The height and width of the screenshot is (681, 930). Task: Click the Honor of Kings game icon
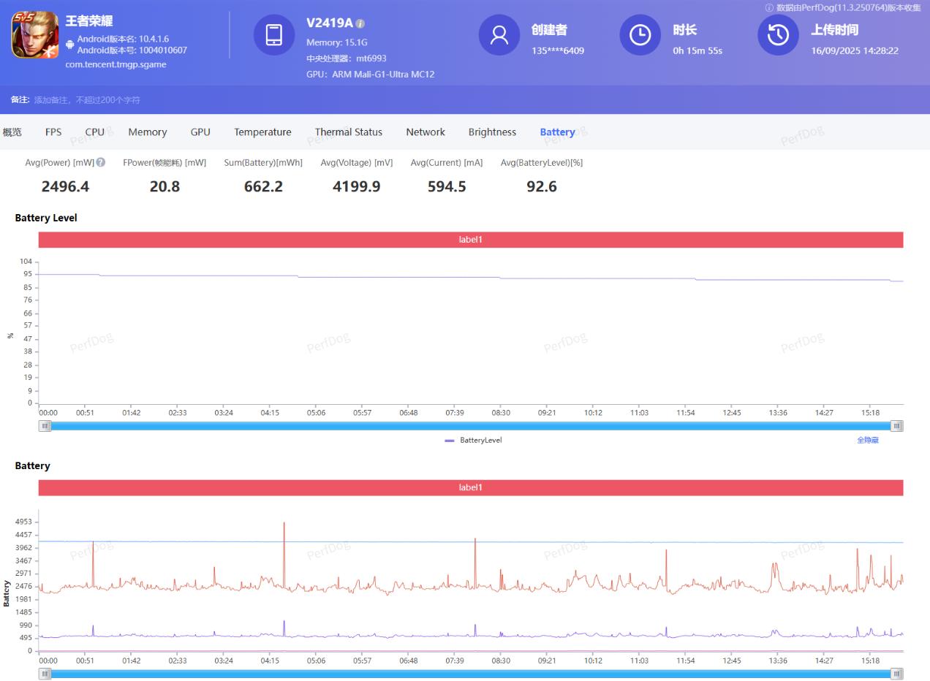pos(35,34)
